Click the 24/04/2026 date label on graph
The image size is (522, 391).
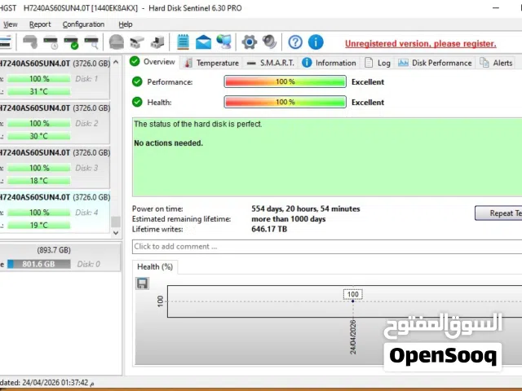click(353, 337)
